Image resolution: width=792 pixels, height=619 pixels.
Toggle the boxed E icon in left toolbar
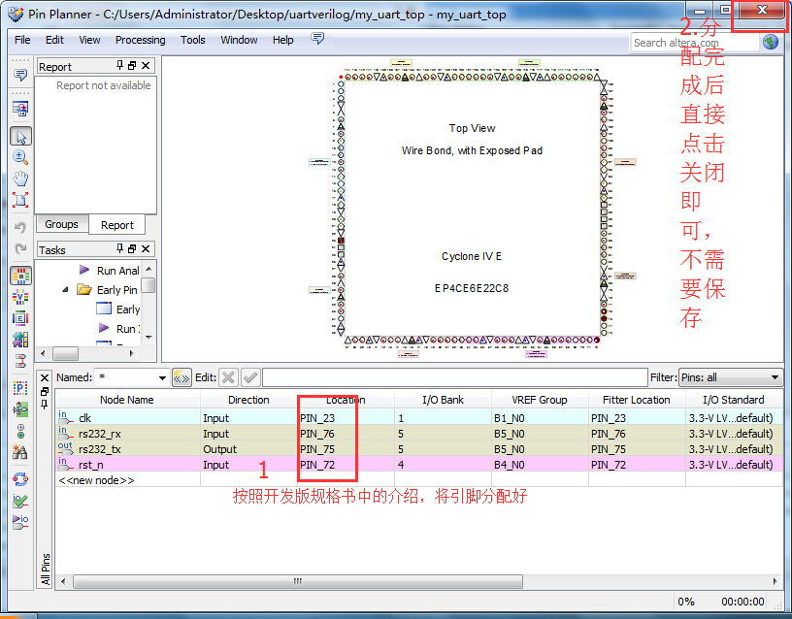coord(20,318)
